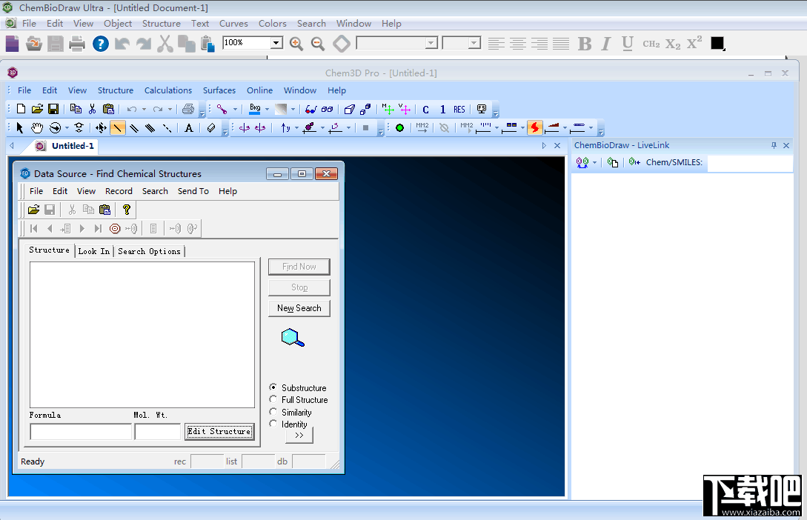Open the Online menu in Chem3D
The width and height of the screenshot is (807, 520).
259,90
